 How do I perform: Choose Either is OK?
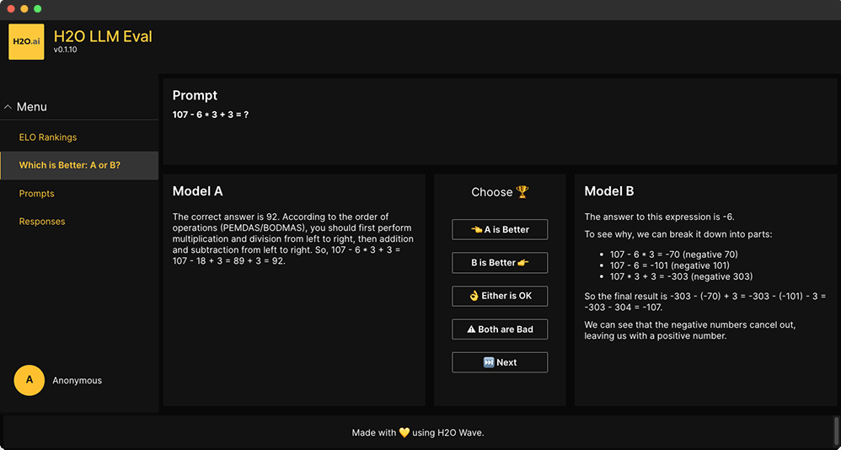500,296
